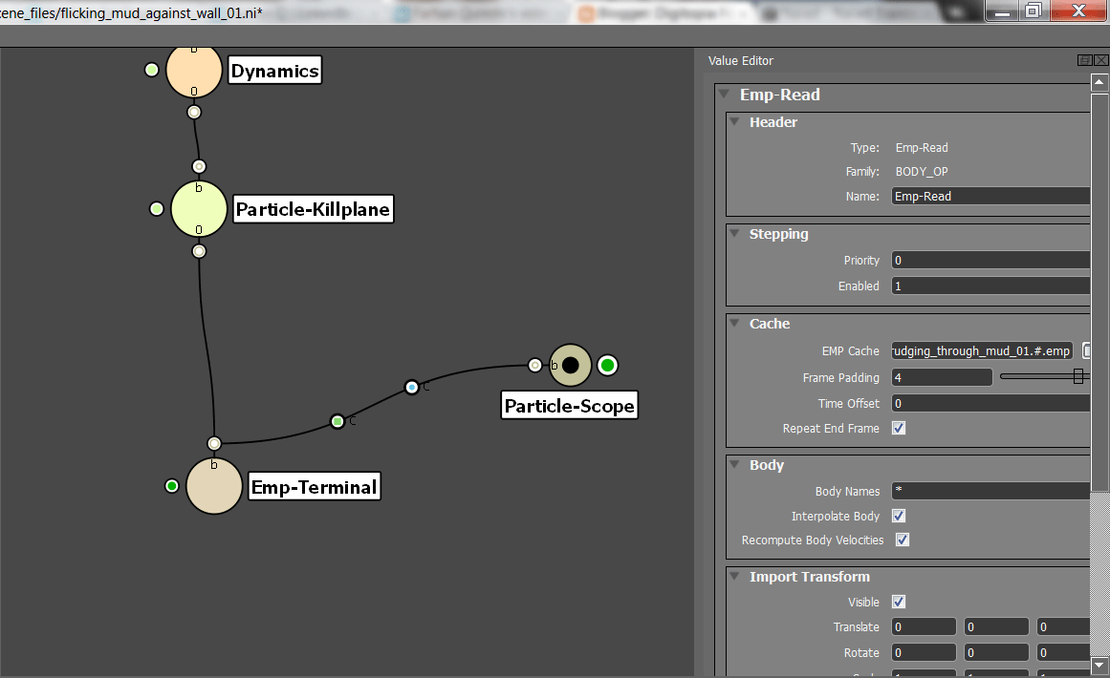Click the green connection point on the wire
Image resolution: width=1110 pixels, height=678 pixels.
tap(337, 421)
